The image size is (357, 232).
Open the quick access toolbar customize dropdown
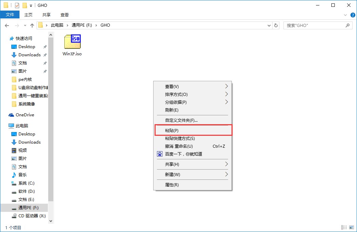coord(31,5)
